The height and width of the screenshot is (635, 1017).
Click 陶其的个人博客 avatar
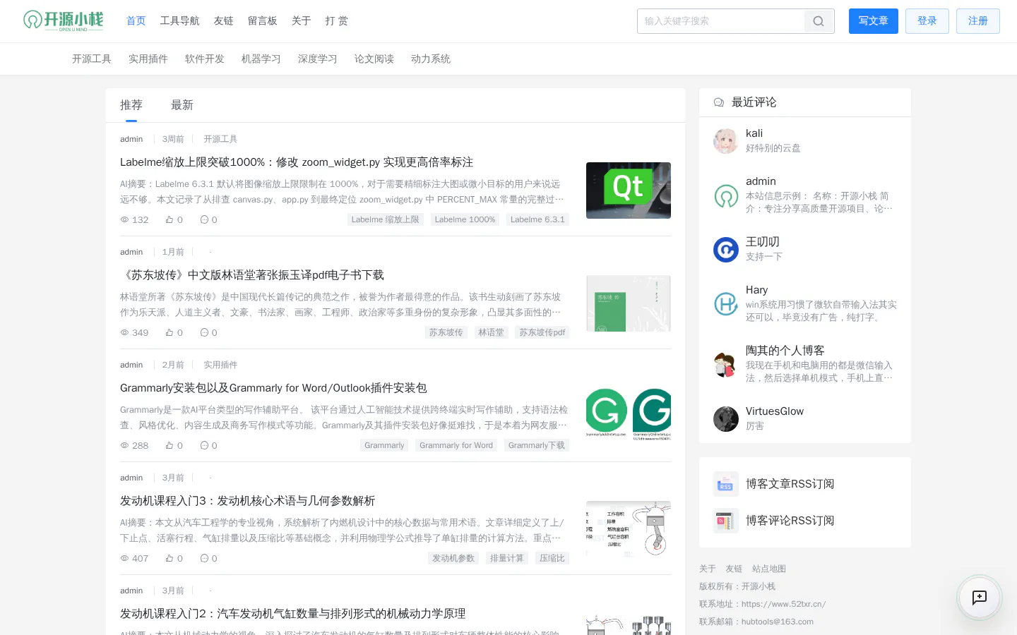pos(726,364)
